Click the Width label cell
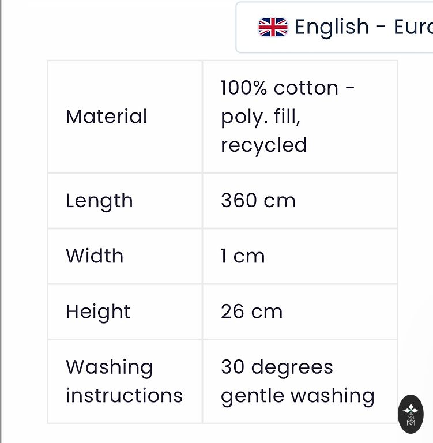This screenshot has width=433, height=443. point(95,256)
